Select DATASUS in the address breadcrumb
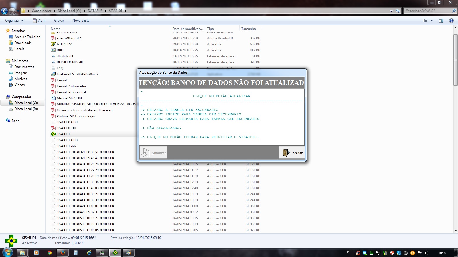The height and width of the screenshot is (257, 458). click(x=95, y=11)
